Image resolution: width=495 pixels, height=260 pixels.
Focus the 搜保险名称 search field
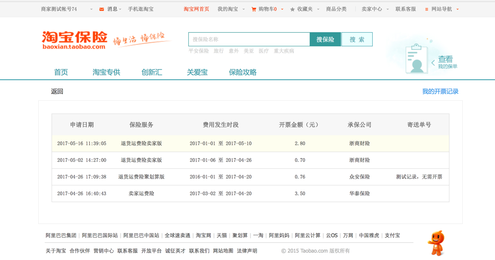pos(249,39)
